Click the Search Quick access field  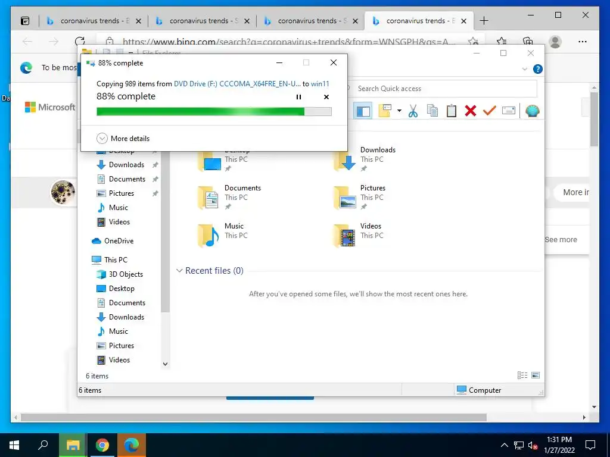[441, 89]
